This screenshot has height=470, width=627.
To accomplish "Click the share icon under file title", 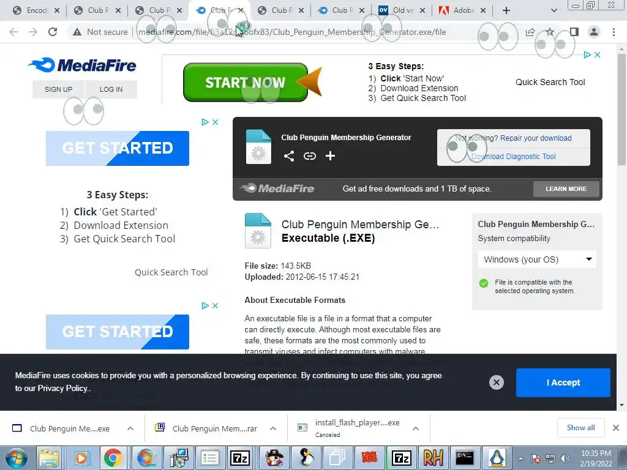I will 289,156.
